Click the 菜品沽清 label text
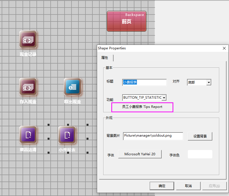 (x=28, y=150)
